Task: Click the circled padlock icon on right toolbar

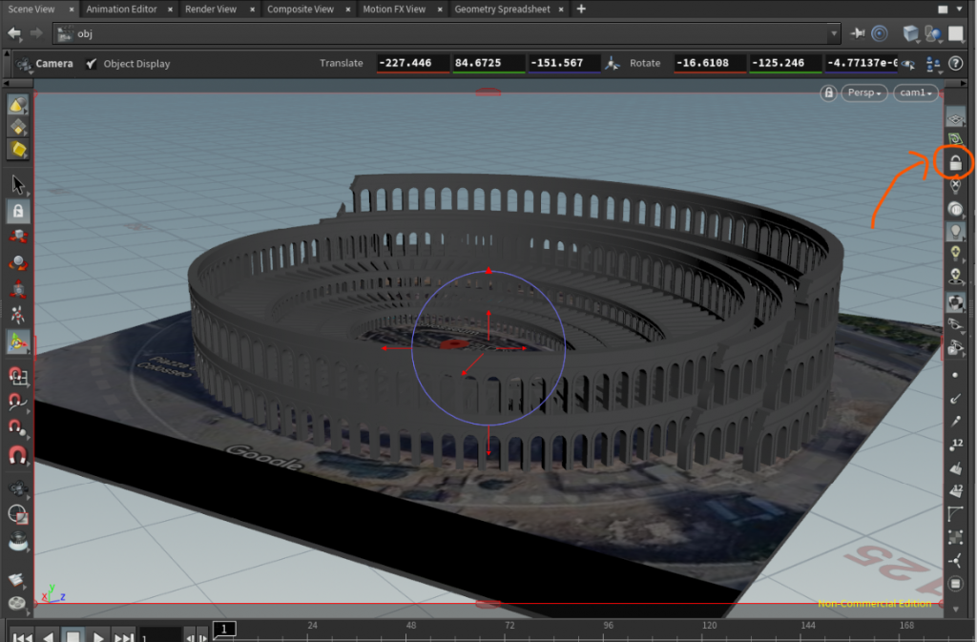Action: pos(954,162)
